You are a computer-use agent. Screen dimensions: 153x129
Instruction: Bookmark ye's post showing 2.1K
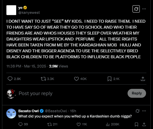109,79
